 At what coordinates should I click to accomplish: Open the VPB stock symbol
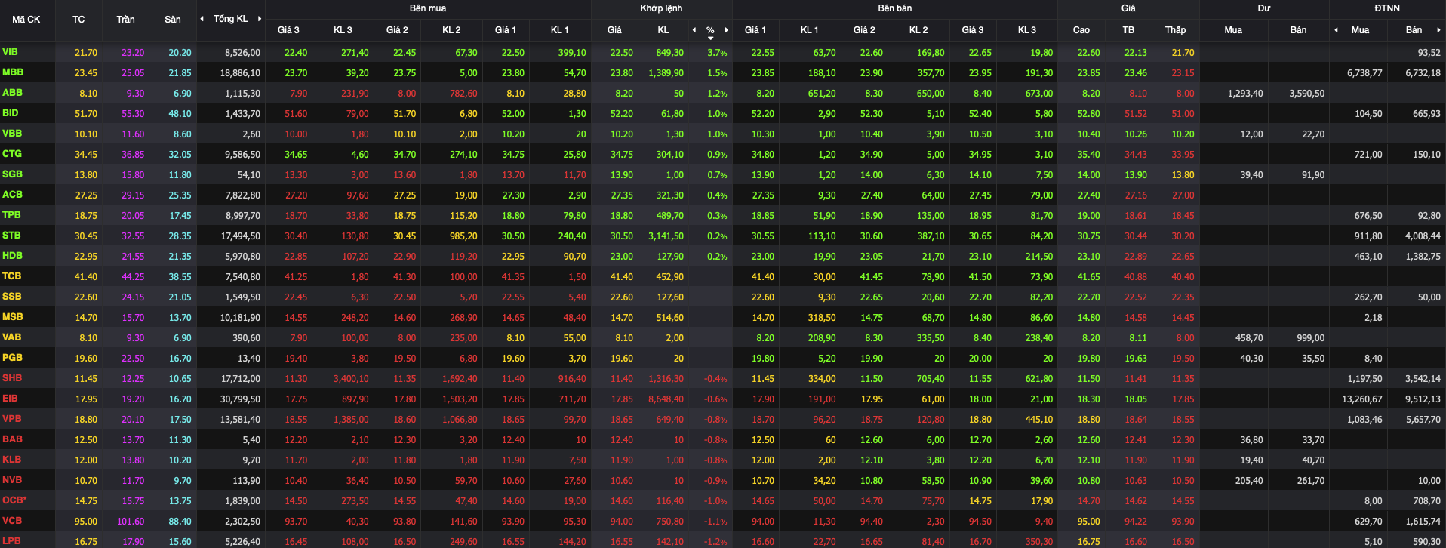(x=12, y=419)
